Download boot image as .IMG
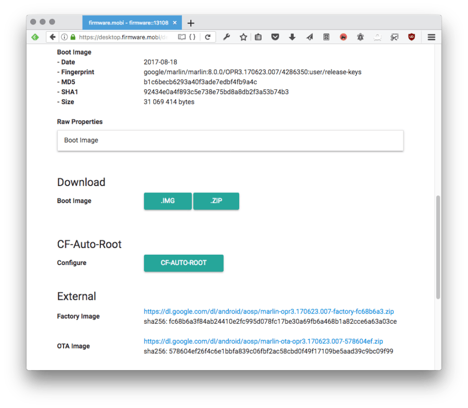The width and height of the screenshot is (468, 408). (x=168, y=201)
